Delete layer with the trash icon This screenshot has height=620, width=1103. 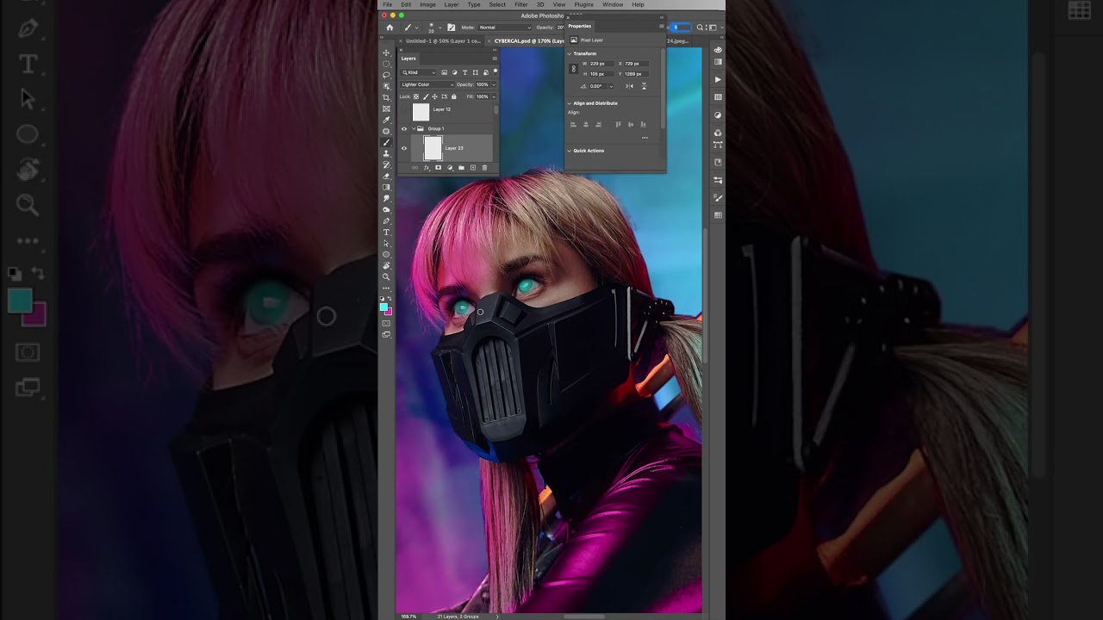point(484,168)
